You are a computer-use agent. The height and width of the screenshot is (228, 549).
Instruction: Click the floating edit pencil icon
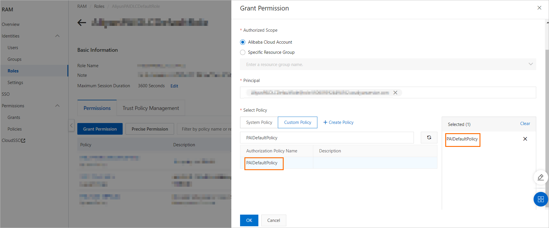tap(541, 177)
